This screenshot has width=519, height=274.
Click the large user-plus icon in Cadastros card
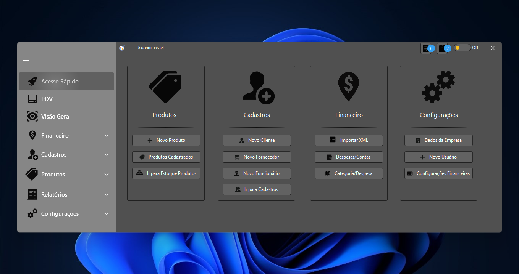coord(259,88)
